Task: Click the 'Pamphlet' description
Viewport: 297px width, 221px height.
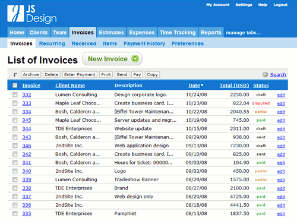Action: tap(125, 213)
